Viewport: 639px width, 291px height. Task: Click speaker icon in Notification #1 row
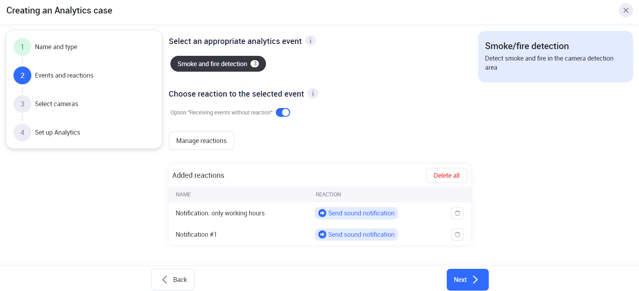pos(322,235)
